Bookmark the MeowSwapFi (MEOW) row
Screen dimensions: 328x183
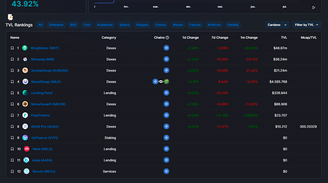coord(12,104)
